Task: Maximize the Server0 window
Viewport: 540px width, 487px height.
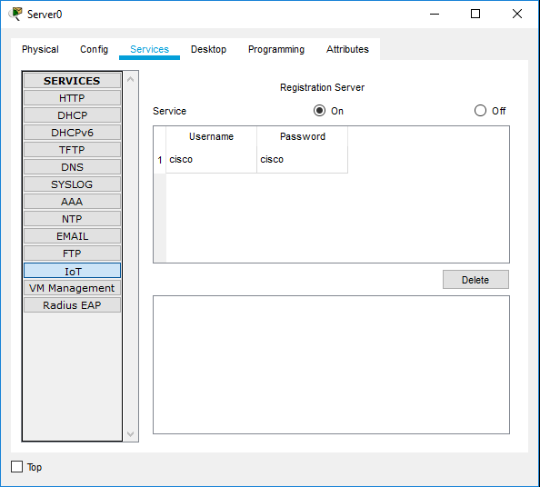Action: [x=475, y=15]
